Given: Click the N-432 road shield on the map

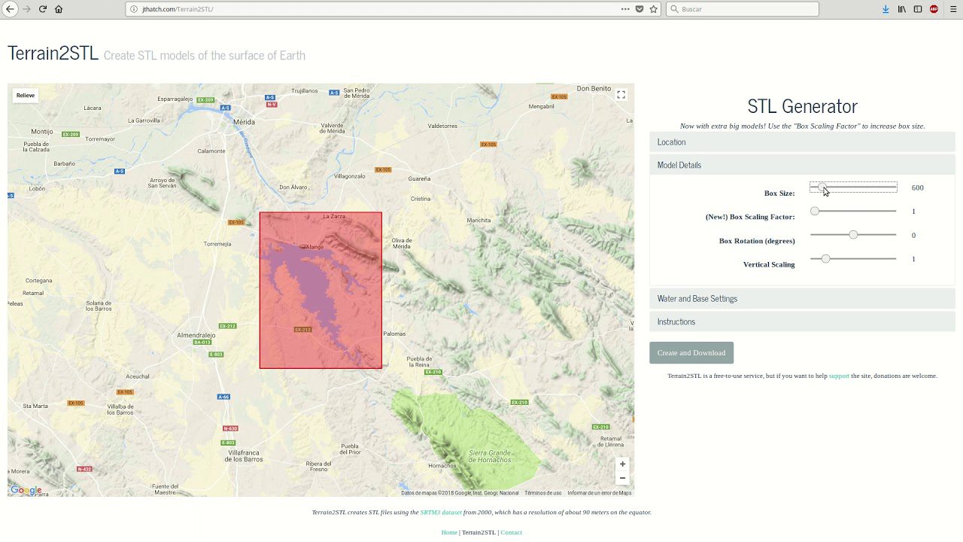Looking at the screenshot, I should 84,469.
